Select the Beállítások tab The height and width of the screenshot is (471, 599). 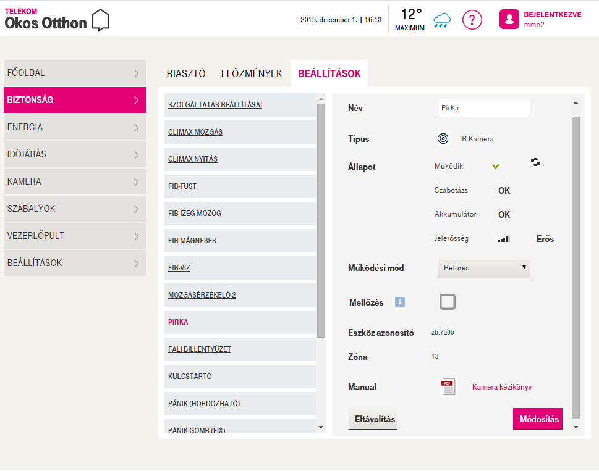329,73
